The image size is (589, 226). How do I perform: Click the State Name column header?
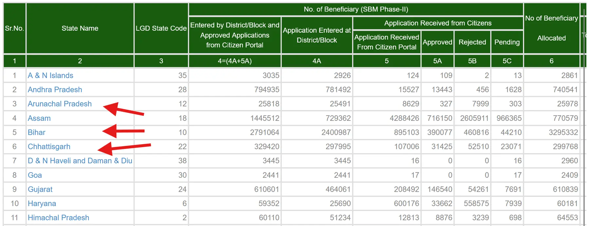[80, 28]
